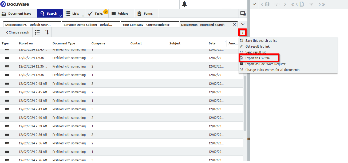Viewport: 348px width, 163px height.
Task: Sort by the Stored on column header
Action: click(x=26, y=43)
